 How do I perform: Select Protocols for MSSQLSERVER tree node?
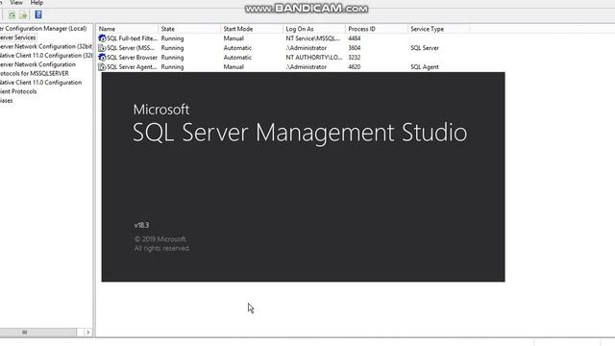(x=35, y=73)
